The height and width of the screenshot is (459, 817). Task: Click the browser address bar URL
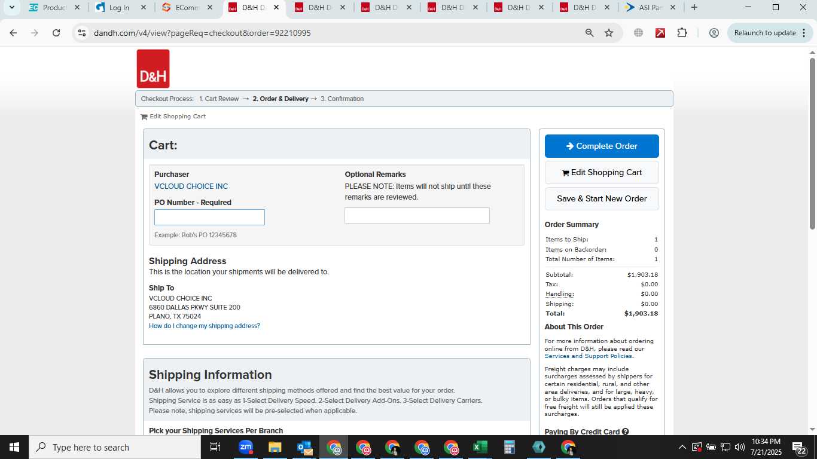click(x=202, y=33)
